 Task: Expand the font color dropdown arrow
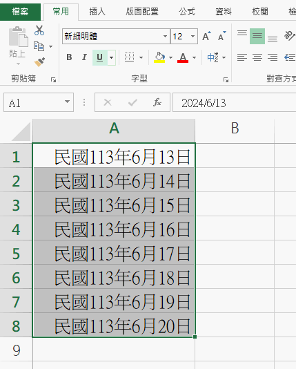pyautogui.click(x=194, y=57)
